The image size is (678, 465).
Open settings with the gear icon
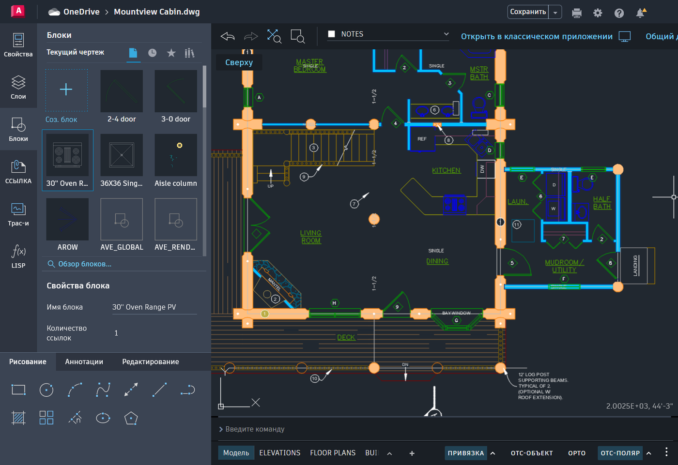point(598,13)
